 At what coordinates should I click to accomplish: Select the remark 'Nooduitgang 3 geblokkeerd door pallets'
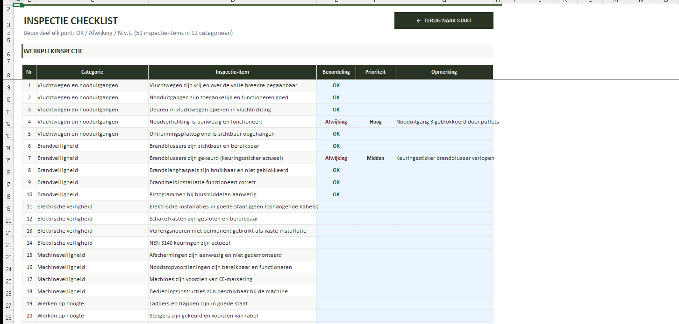[444, 122]
